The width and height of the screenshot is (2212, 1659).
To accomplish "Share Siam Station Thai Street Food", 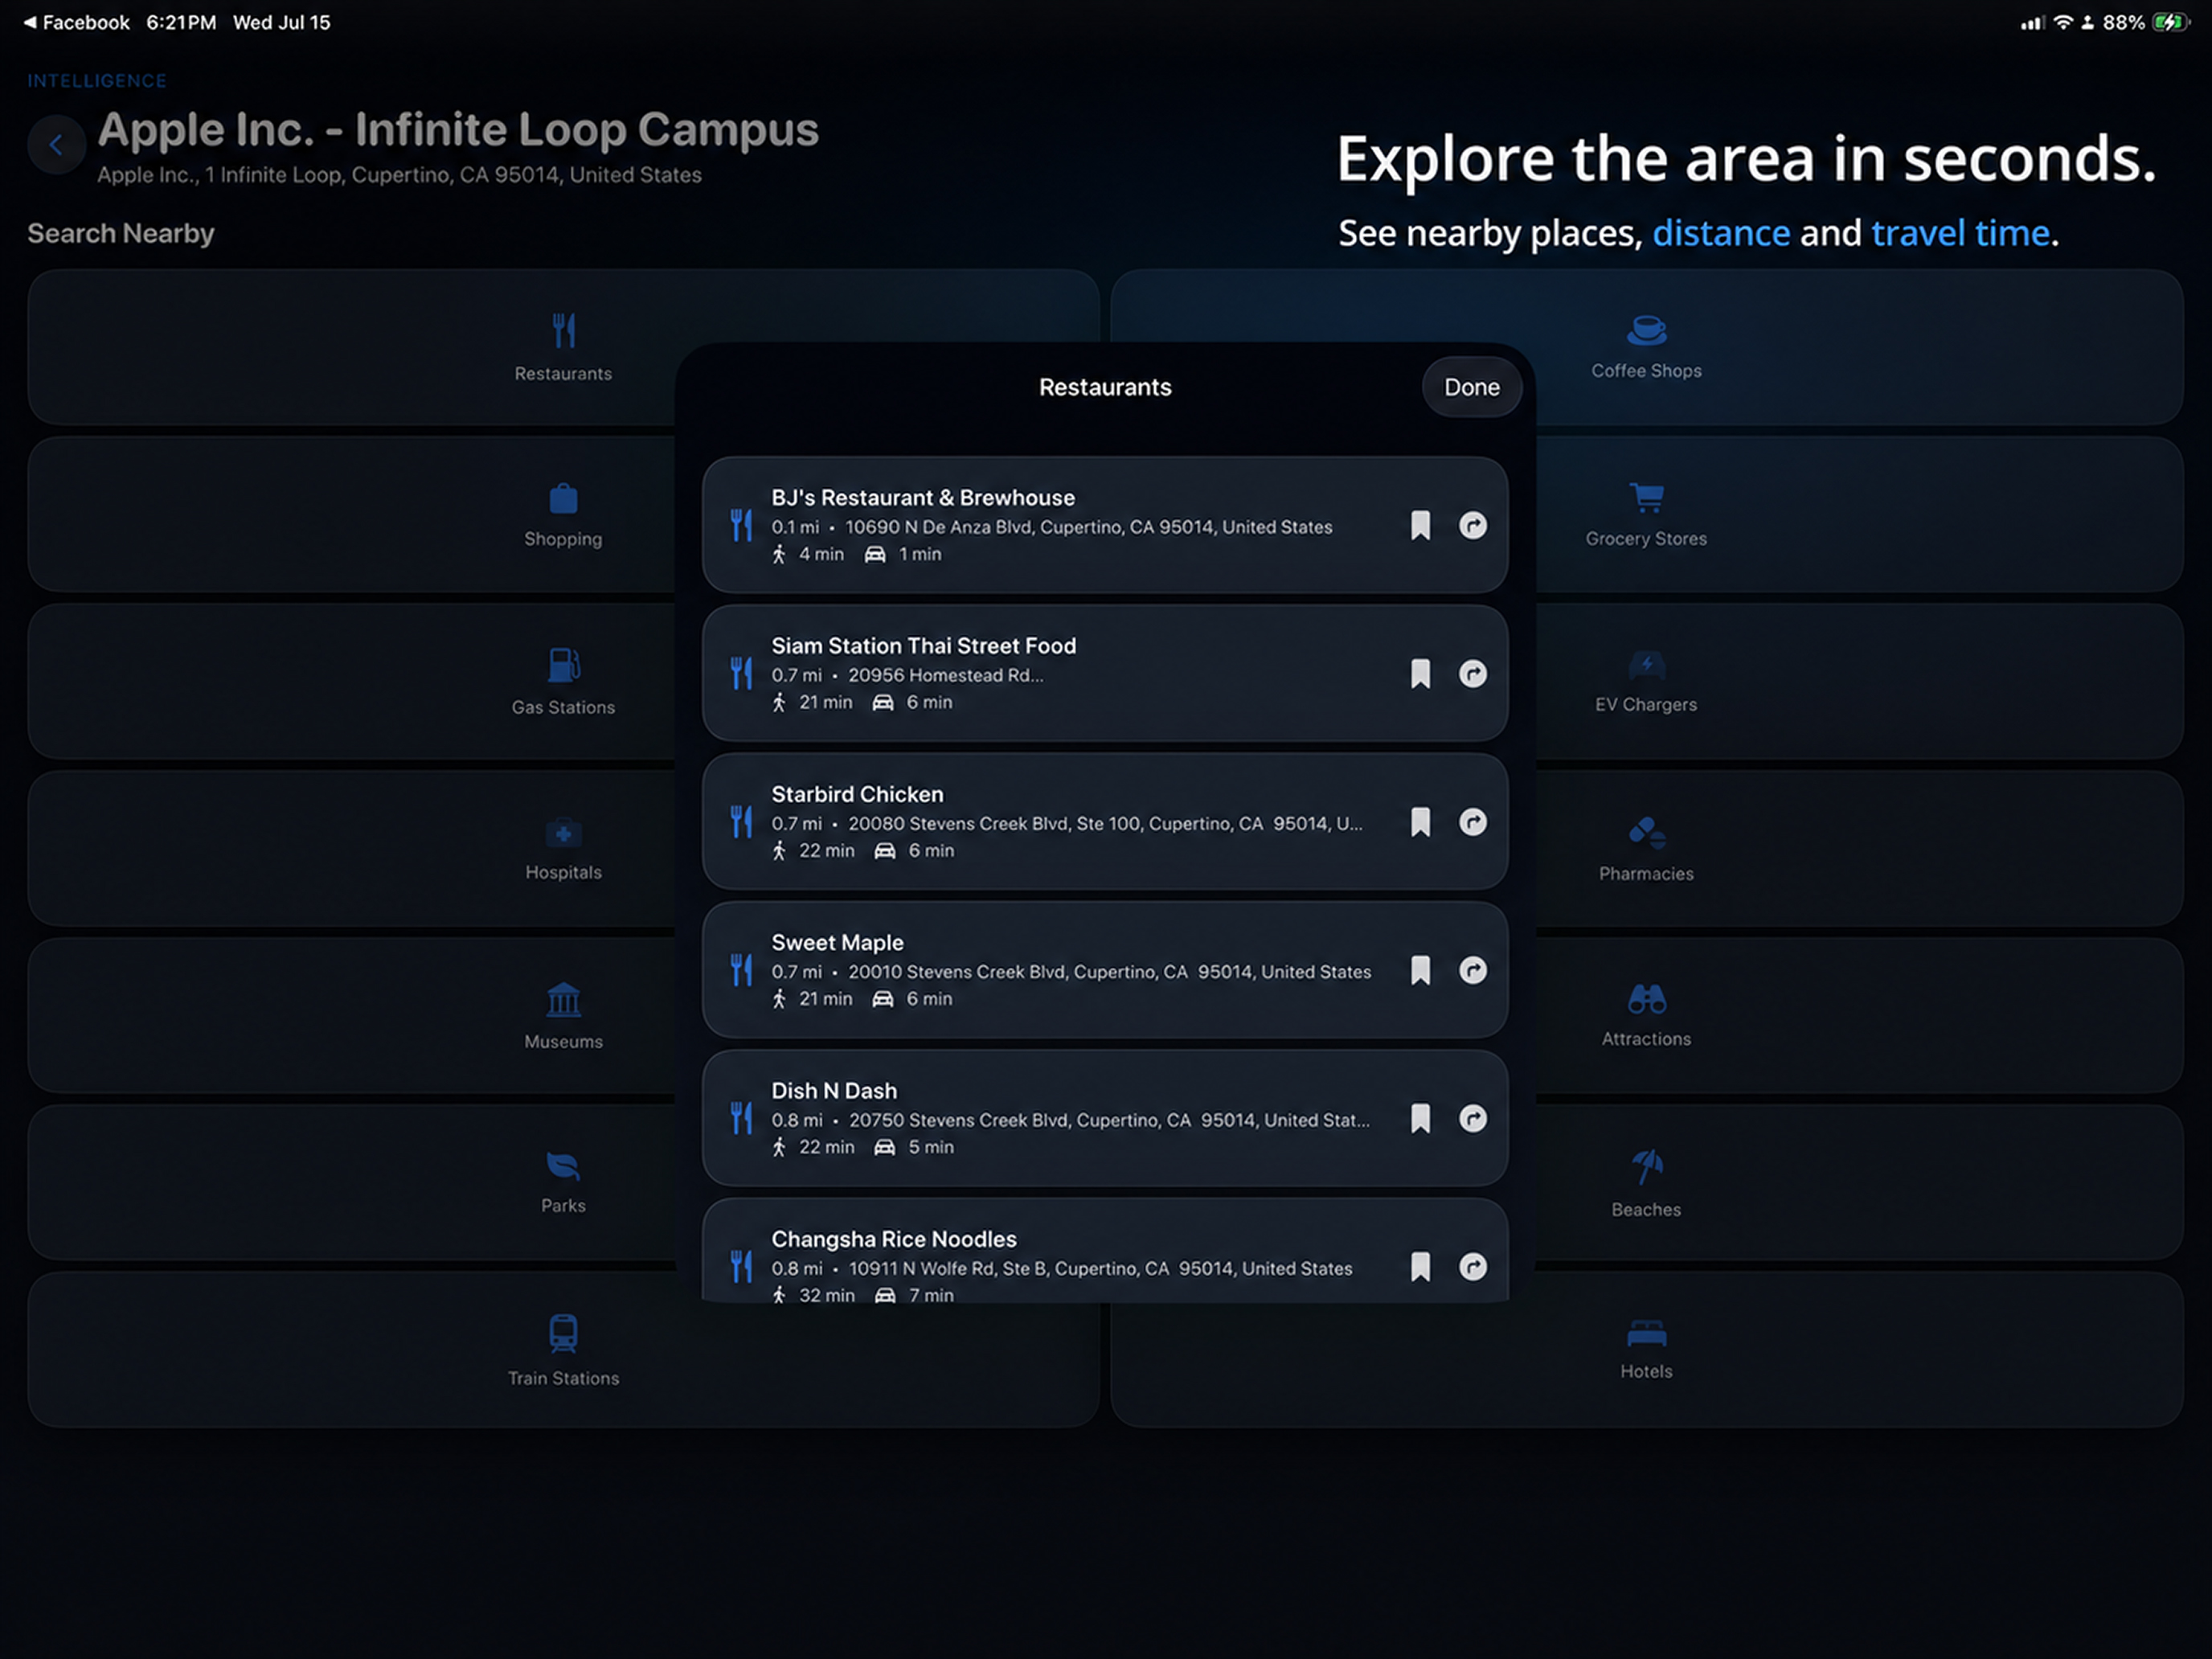I will (x=1473, y=673).
